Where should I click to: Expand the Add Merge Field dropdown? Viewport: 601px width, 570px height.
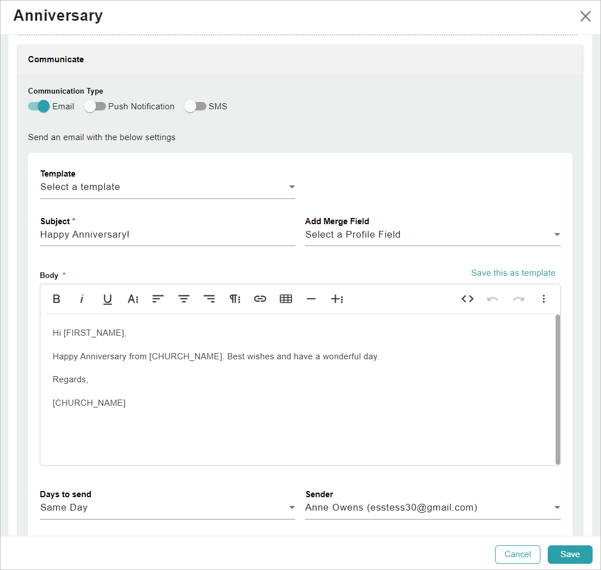coord(432,235)
